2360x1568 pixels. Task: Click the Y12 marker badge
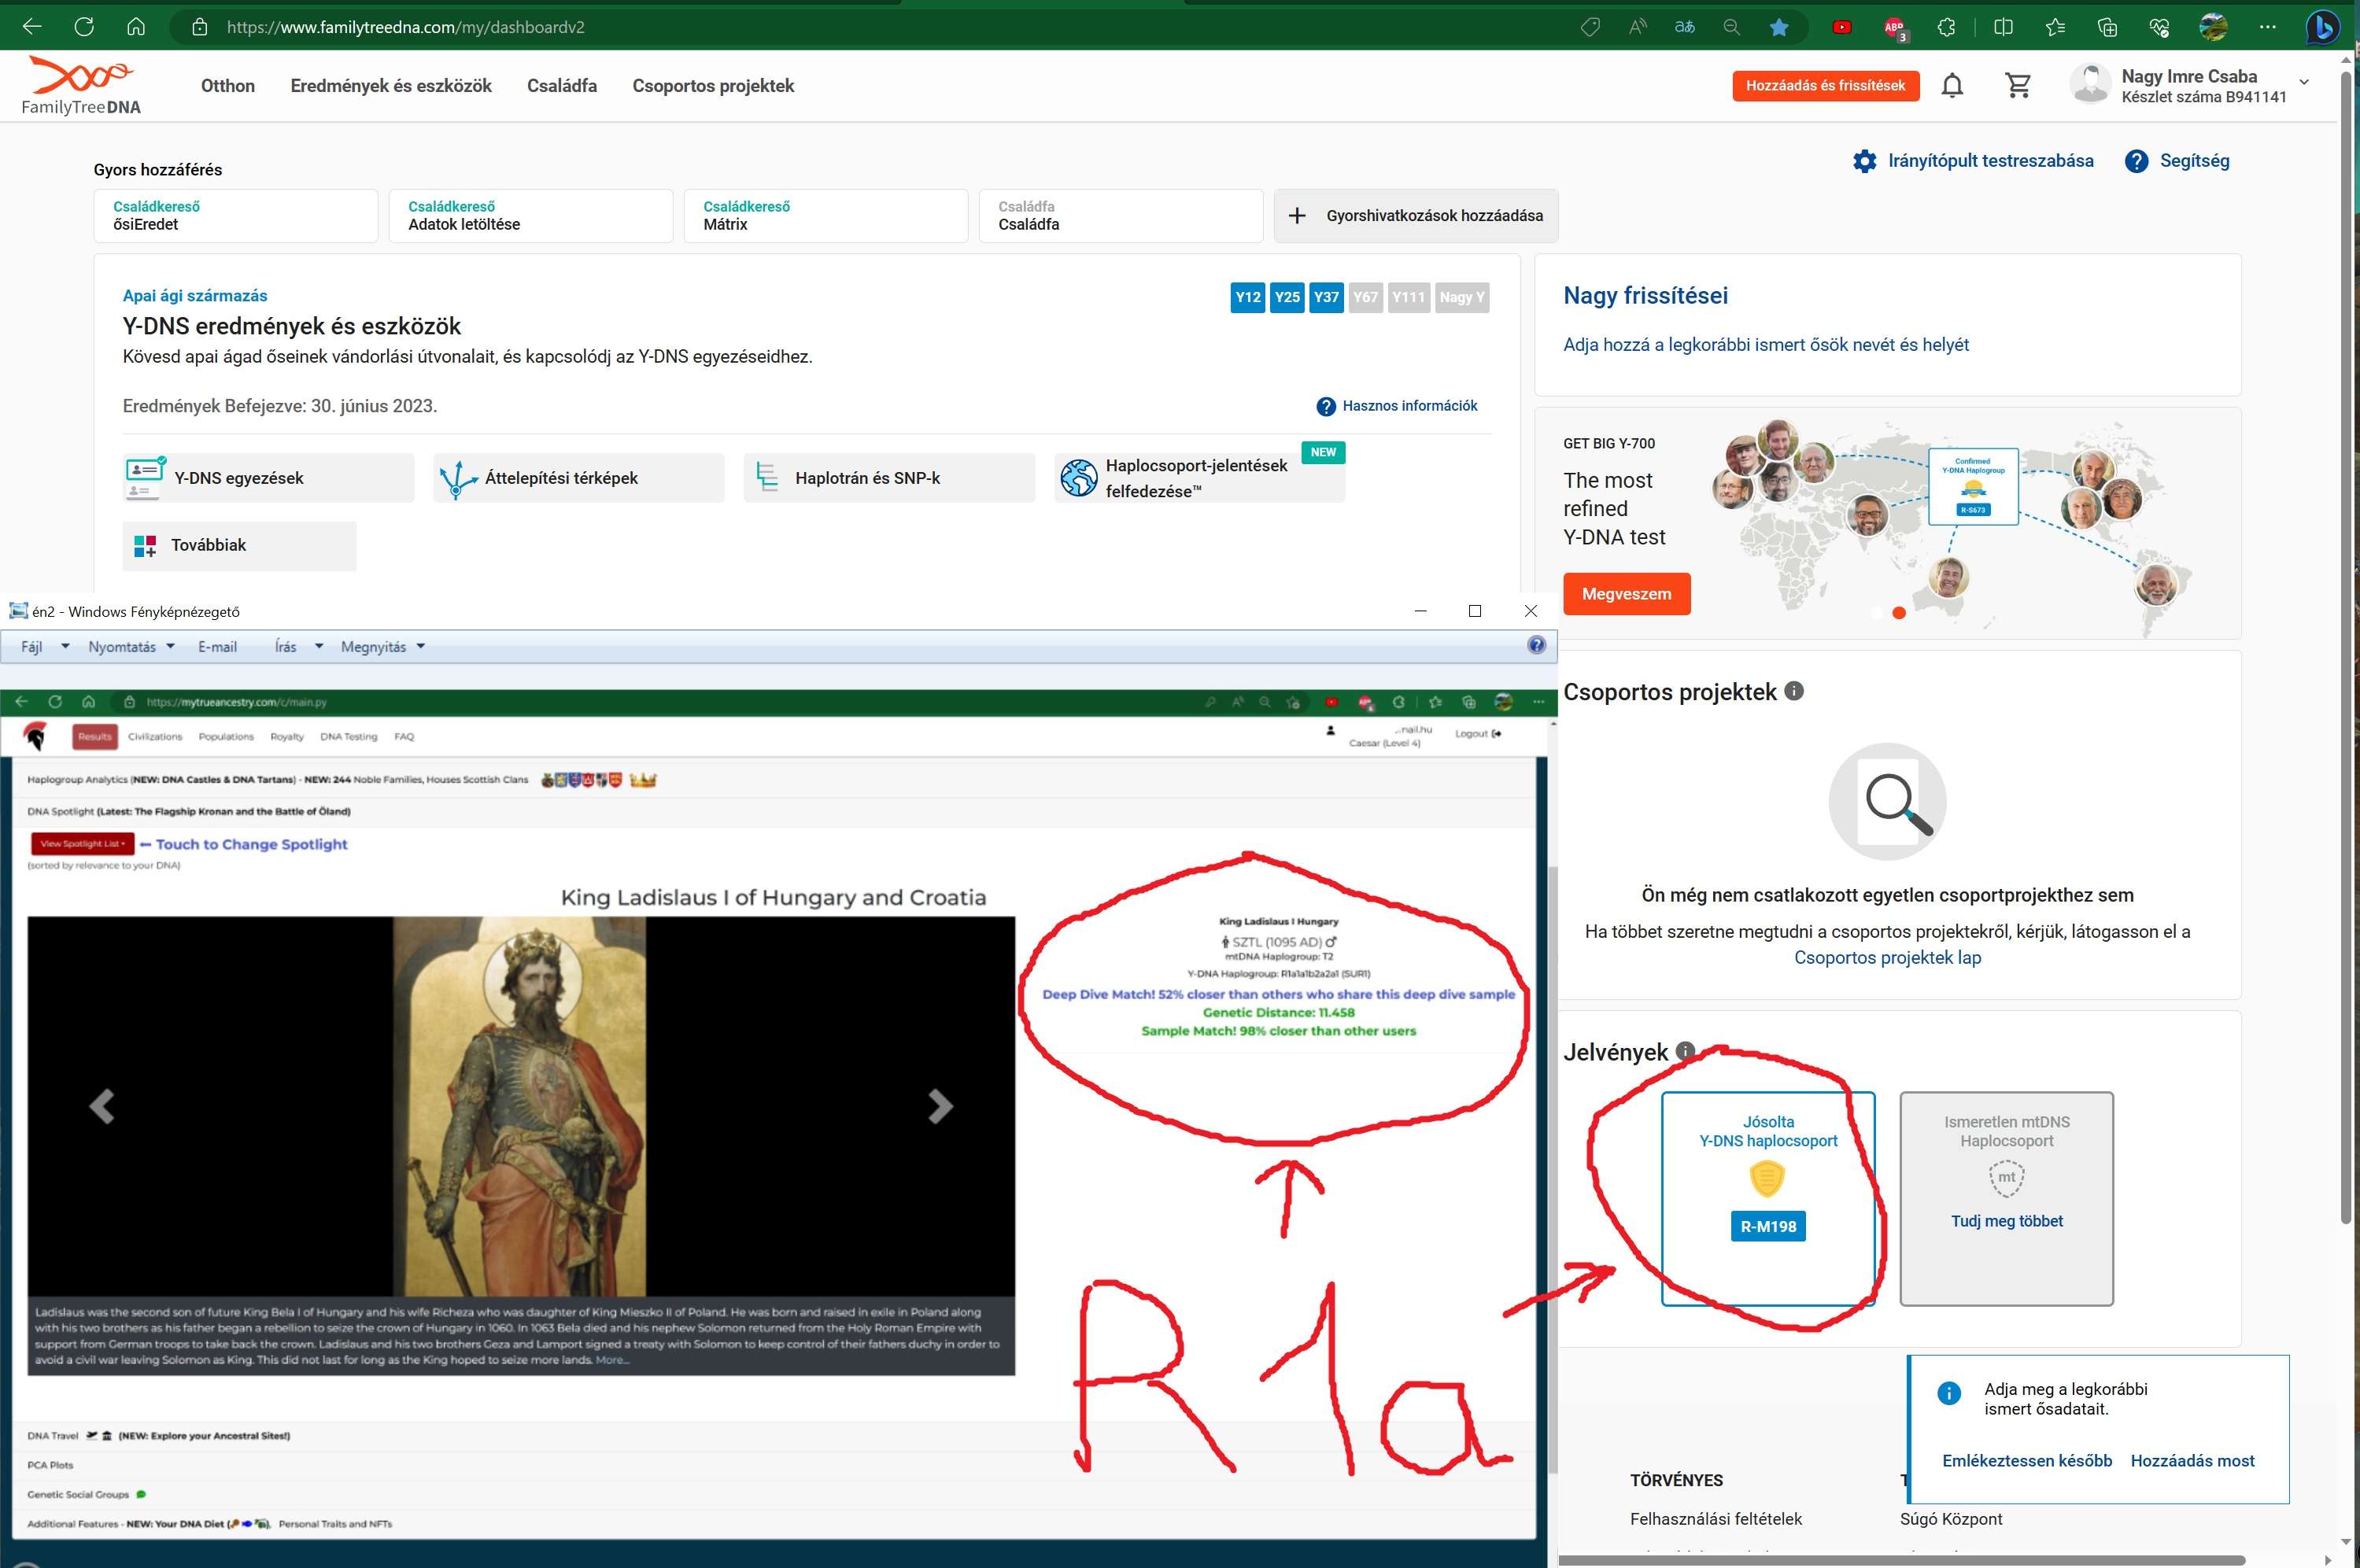point(1248,297)
